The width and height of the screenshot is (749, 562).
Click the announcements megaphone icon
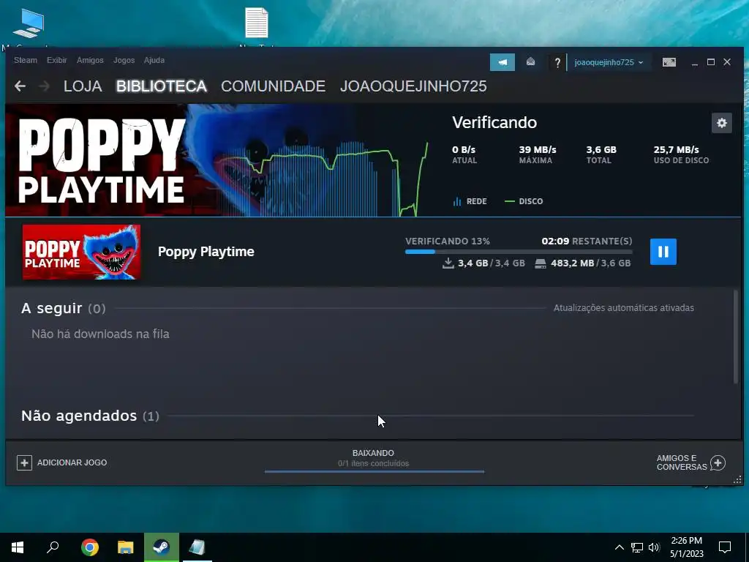[502, 62]
